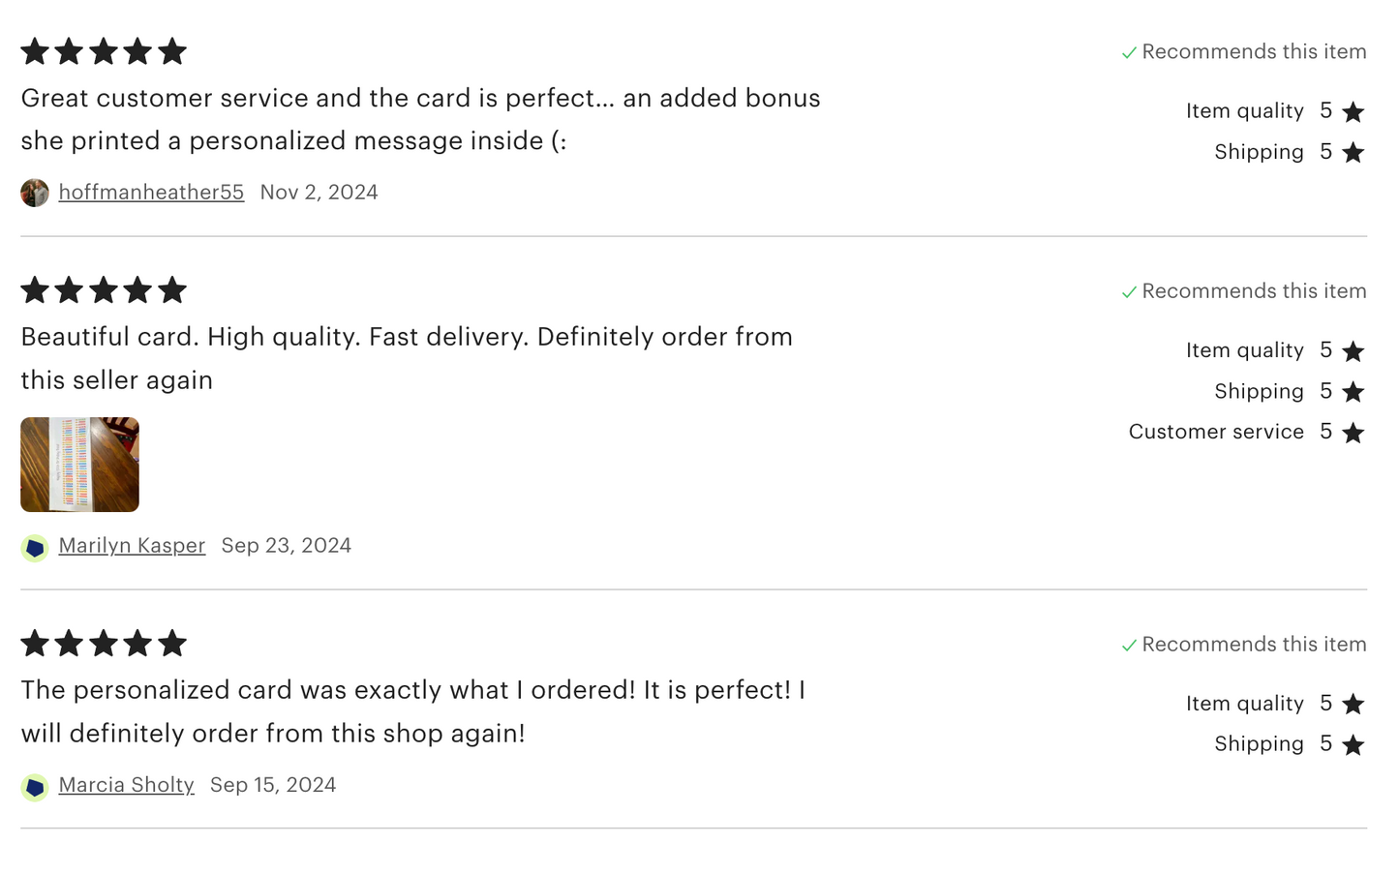
Task: Click the Sep 15, 2024 review date
Action: 273,785
